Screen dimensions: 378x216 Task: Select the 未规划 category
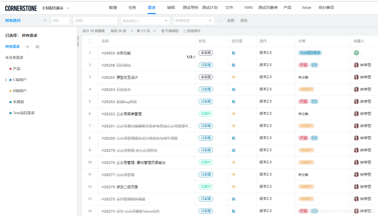[x=18, y=102]
